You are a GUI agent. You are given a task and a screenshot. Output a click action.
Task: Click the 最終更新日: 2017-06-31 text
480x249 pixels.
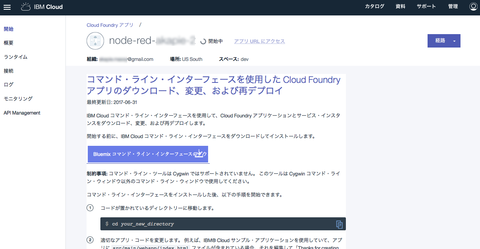click(x=112, y=102)
